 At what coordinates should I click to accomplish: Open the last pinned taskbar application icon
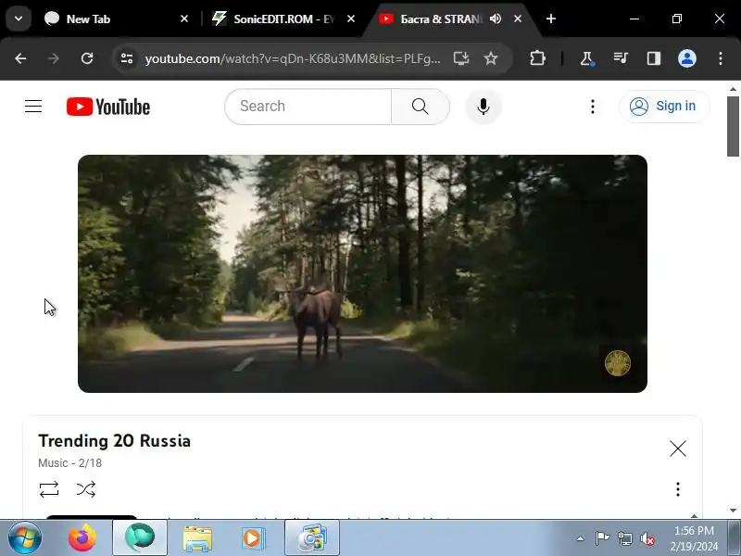312,538
